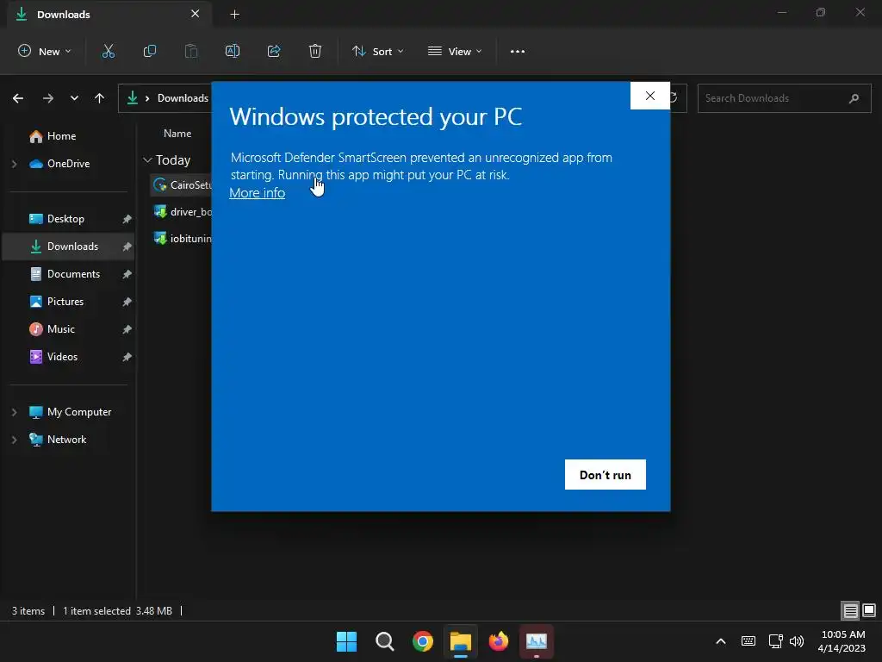Screen dimensions: 882x662
Task: Expand the My Computer tree node
Action: click(15, 412)
